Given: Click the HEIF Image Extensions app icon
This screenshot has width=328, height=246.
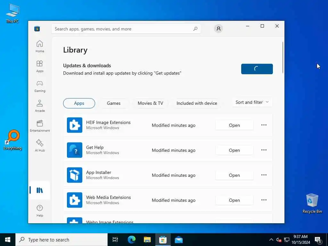Looking at the screenshot, I should 74,125.
